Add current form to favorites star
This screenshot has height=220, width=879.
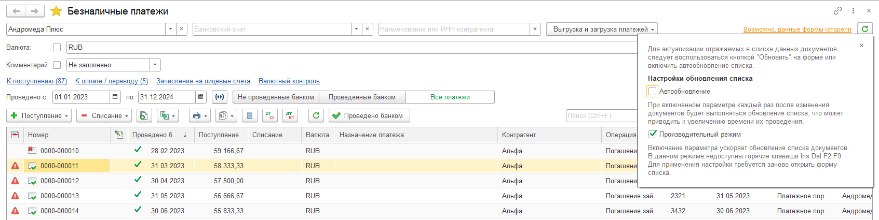56,11
